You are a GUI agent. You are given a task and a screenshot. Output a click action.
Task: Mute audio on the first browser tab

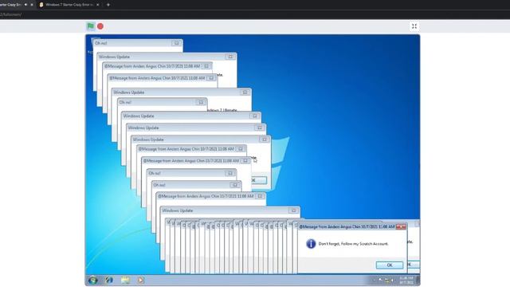(25, 5)
